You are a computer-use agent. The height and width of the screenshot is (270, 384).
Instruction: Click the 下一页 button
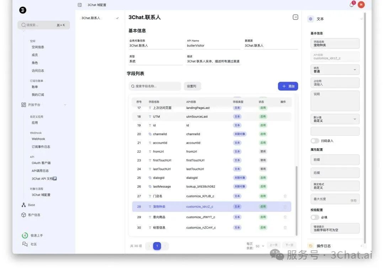[289, 245]
